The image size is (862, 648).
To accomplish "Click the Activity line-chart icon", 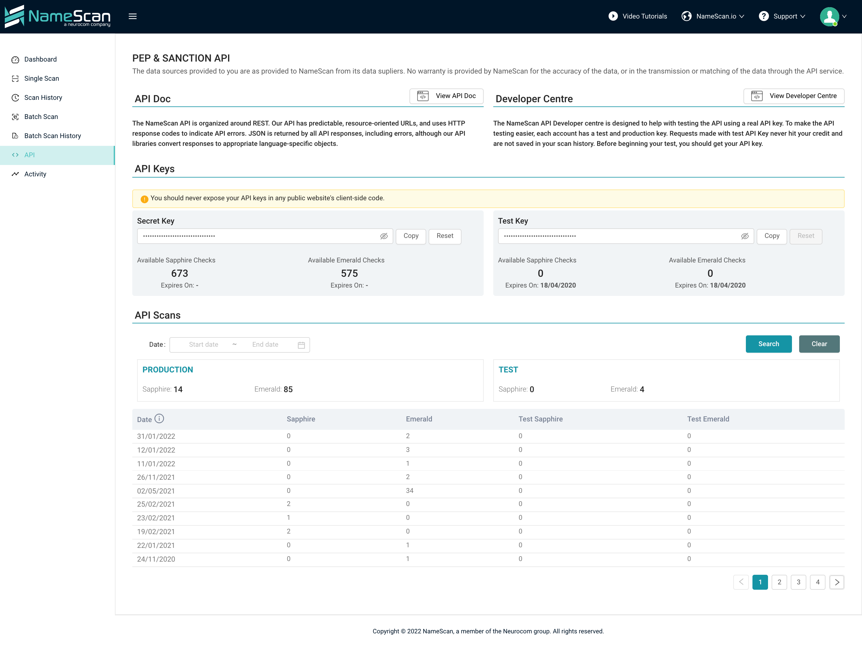I will pos(15,174).
